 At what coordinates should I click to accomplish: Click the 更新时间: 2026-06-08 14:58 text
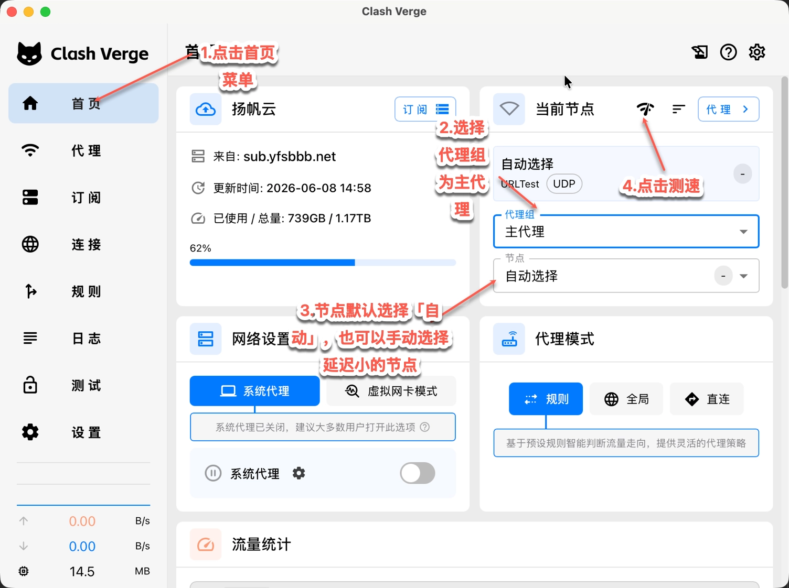(x=292, y=188)
